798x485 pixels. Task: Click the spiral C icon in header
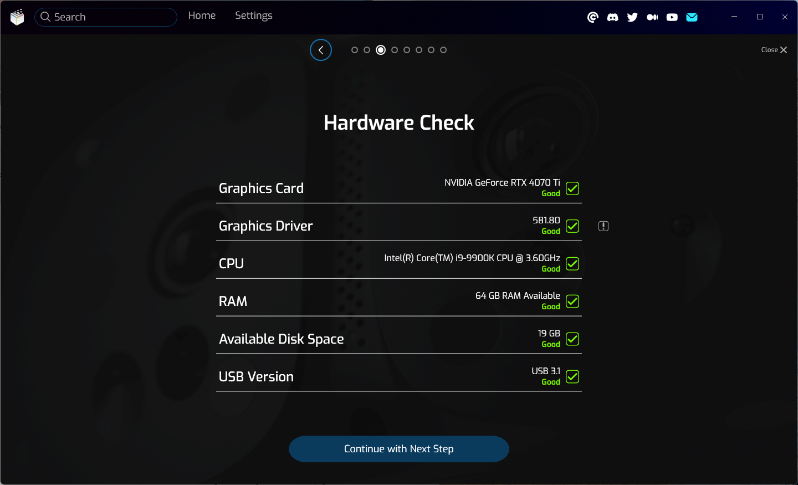point(592,17)
